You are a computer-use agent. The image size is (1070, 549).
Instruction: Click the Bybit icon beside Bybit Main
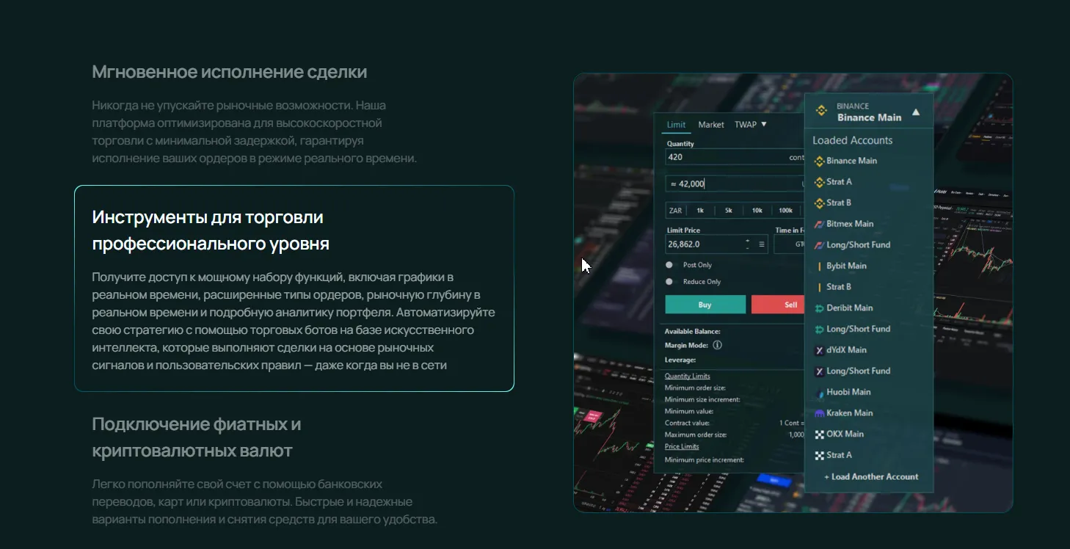pyautogui.click(x=820, y=266)
